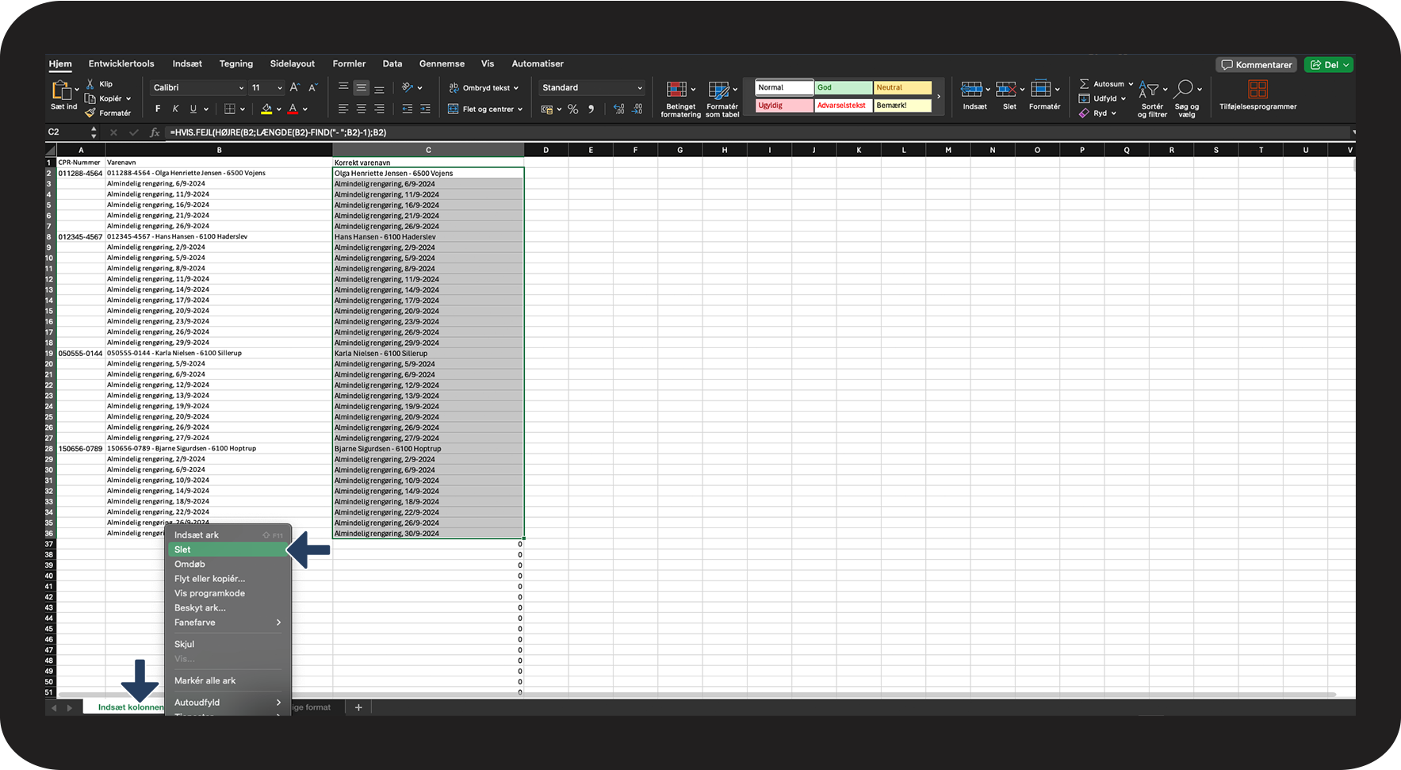This screenshot has width=1401, height=770.
Task: Select the Formatér format painter brush
Action: point(90,113)
